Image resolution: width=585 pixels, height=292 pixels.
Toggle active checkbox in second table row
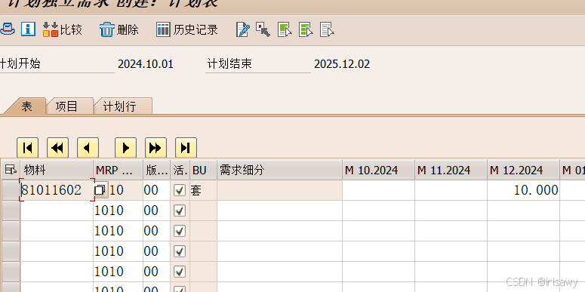(x=180, y=211)
